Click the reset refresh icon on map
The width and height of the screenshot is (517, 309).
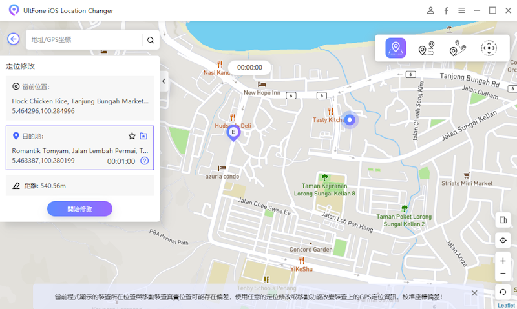[503, 292]
